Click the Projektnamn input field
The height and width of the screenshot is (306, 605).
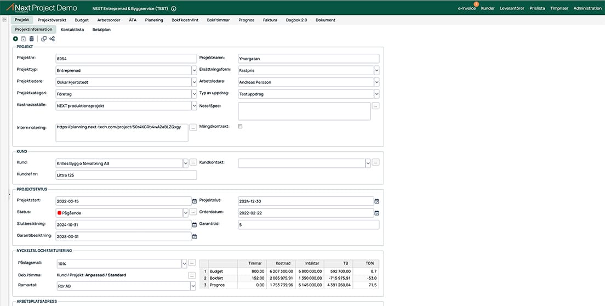coord(309,59)
